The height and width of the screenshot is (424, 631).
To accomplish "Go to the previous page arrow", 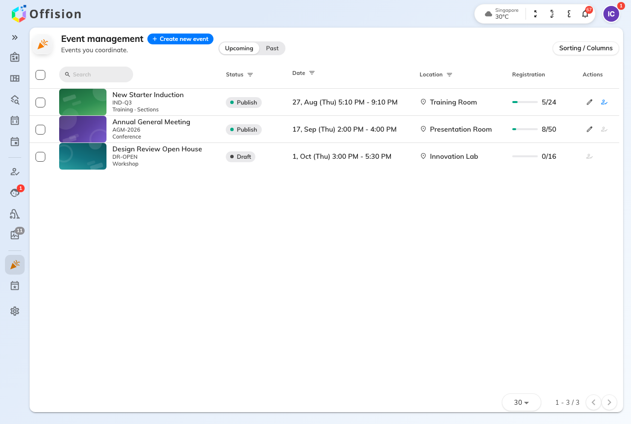I will 594,402.
